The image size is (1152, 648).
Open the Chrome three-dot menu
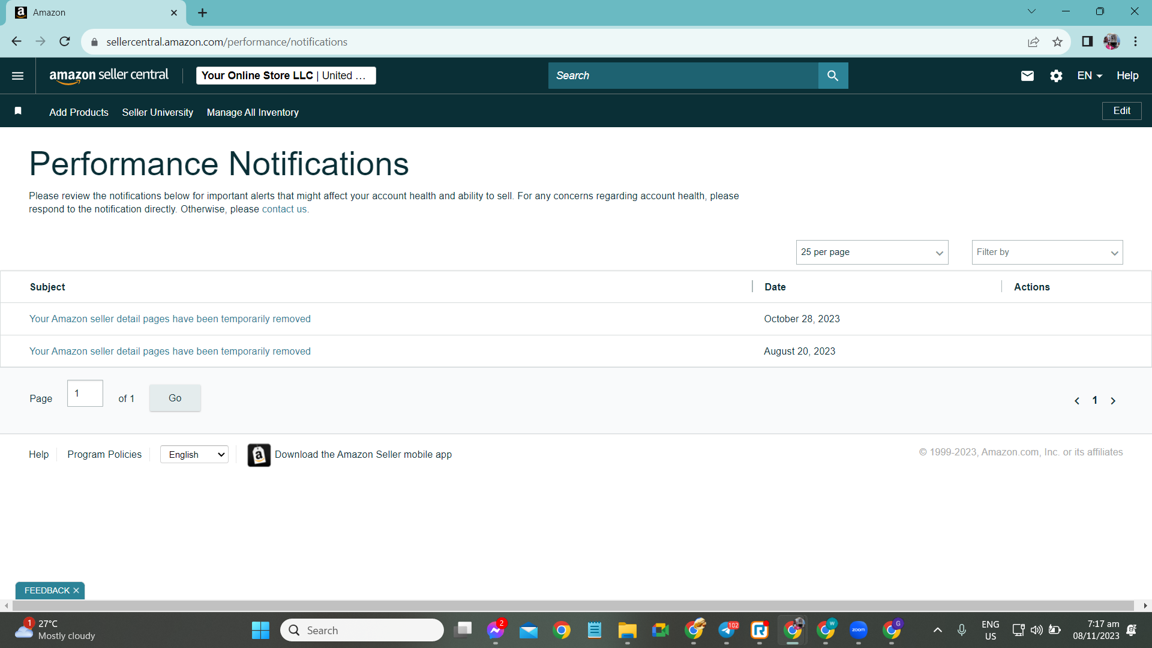tap(1136, 41)
